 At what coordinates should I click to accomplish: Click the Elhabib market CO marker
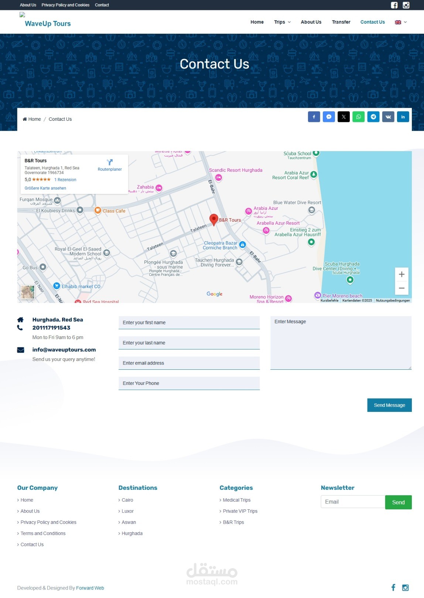coord(57,286)
